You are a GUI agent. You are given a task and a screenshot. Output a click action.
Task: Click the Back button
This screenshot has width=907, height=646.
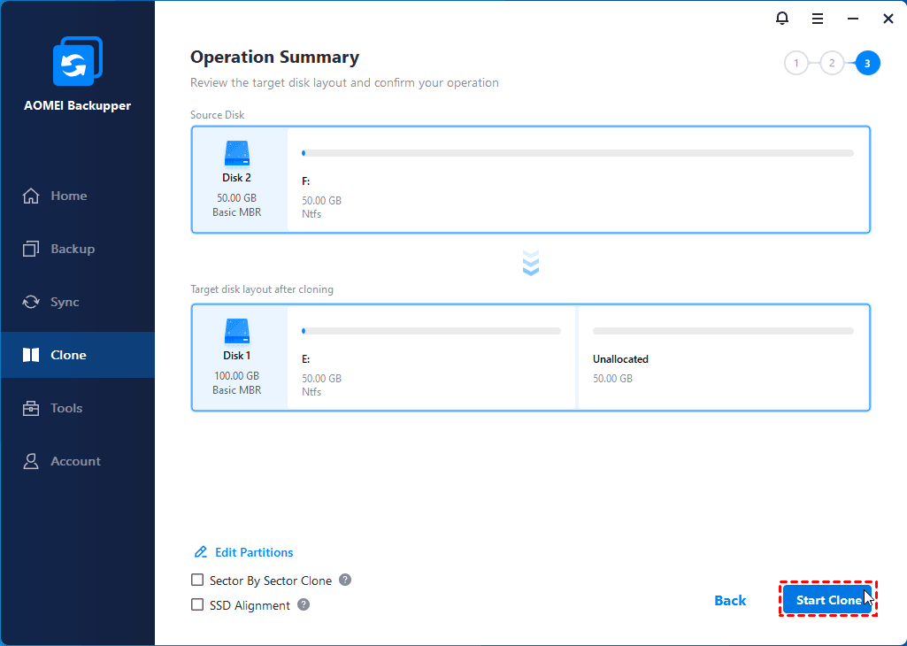point(730,600)
